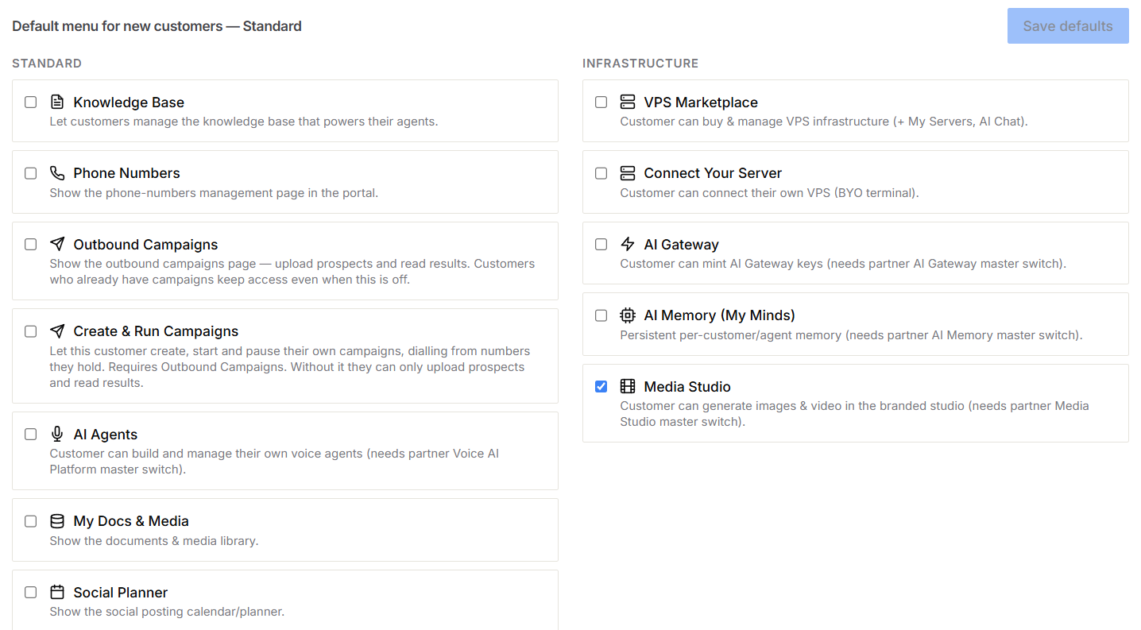Click the "Default menu for new customers — Standard" title
The image size is (1141, 630).
[157, 26]
